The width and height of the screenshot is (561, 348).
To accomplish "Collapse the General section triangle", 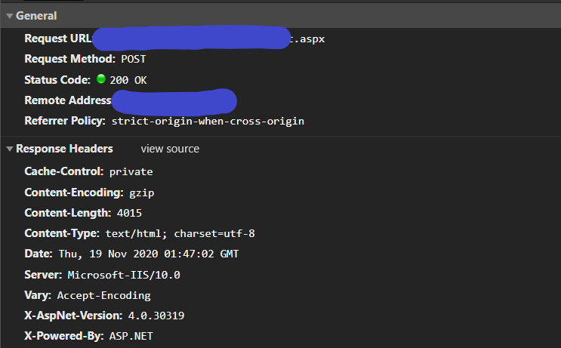I will coord(10,16).
